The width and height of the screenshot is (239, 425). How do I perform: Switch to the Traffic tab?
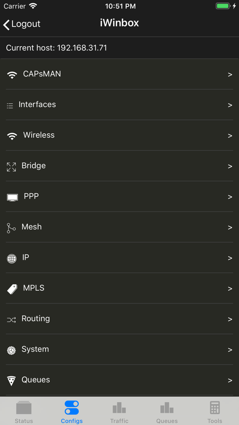[119, 412]
